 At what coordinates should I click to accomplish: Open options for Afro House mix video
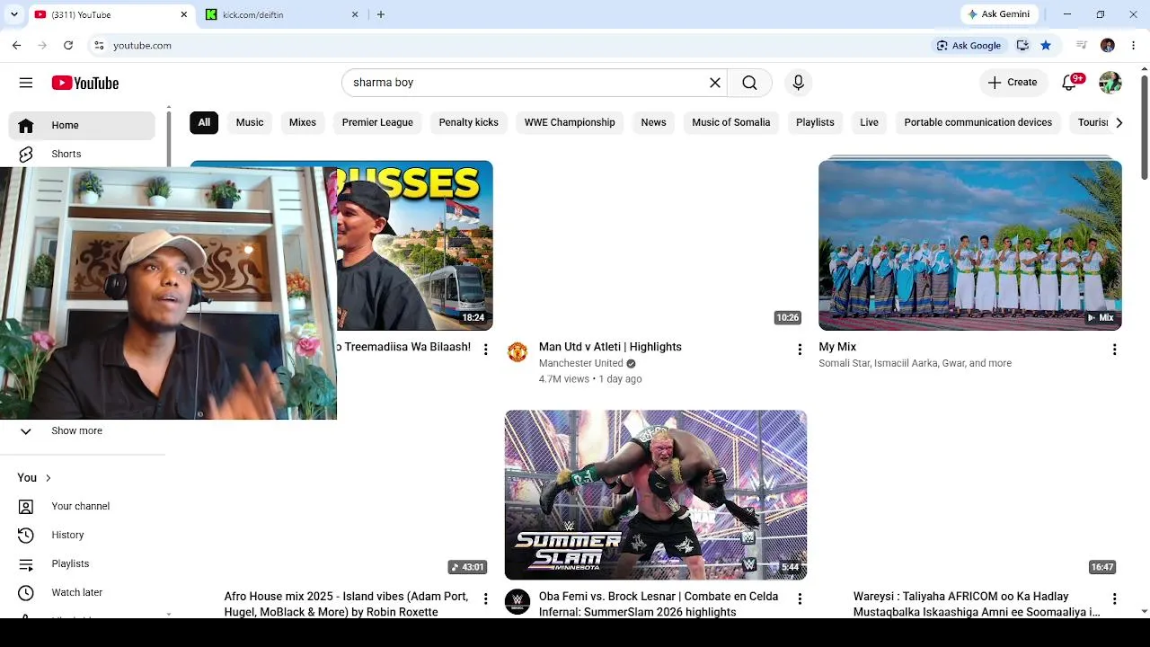click(485, 598)
